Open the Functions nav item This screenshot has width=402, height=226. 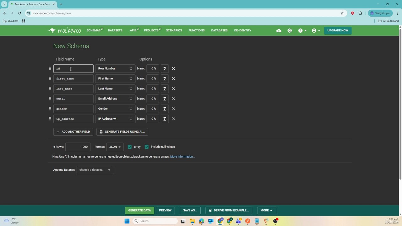[197, 30]
